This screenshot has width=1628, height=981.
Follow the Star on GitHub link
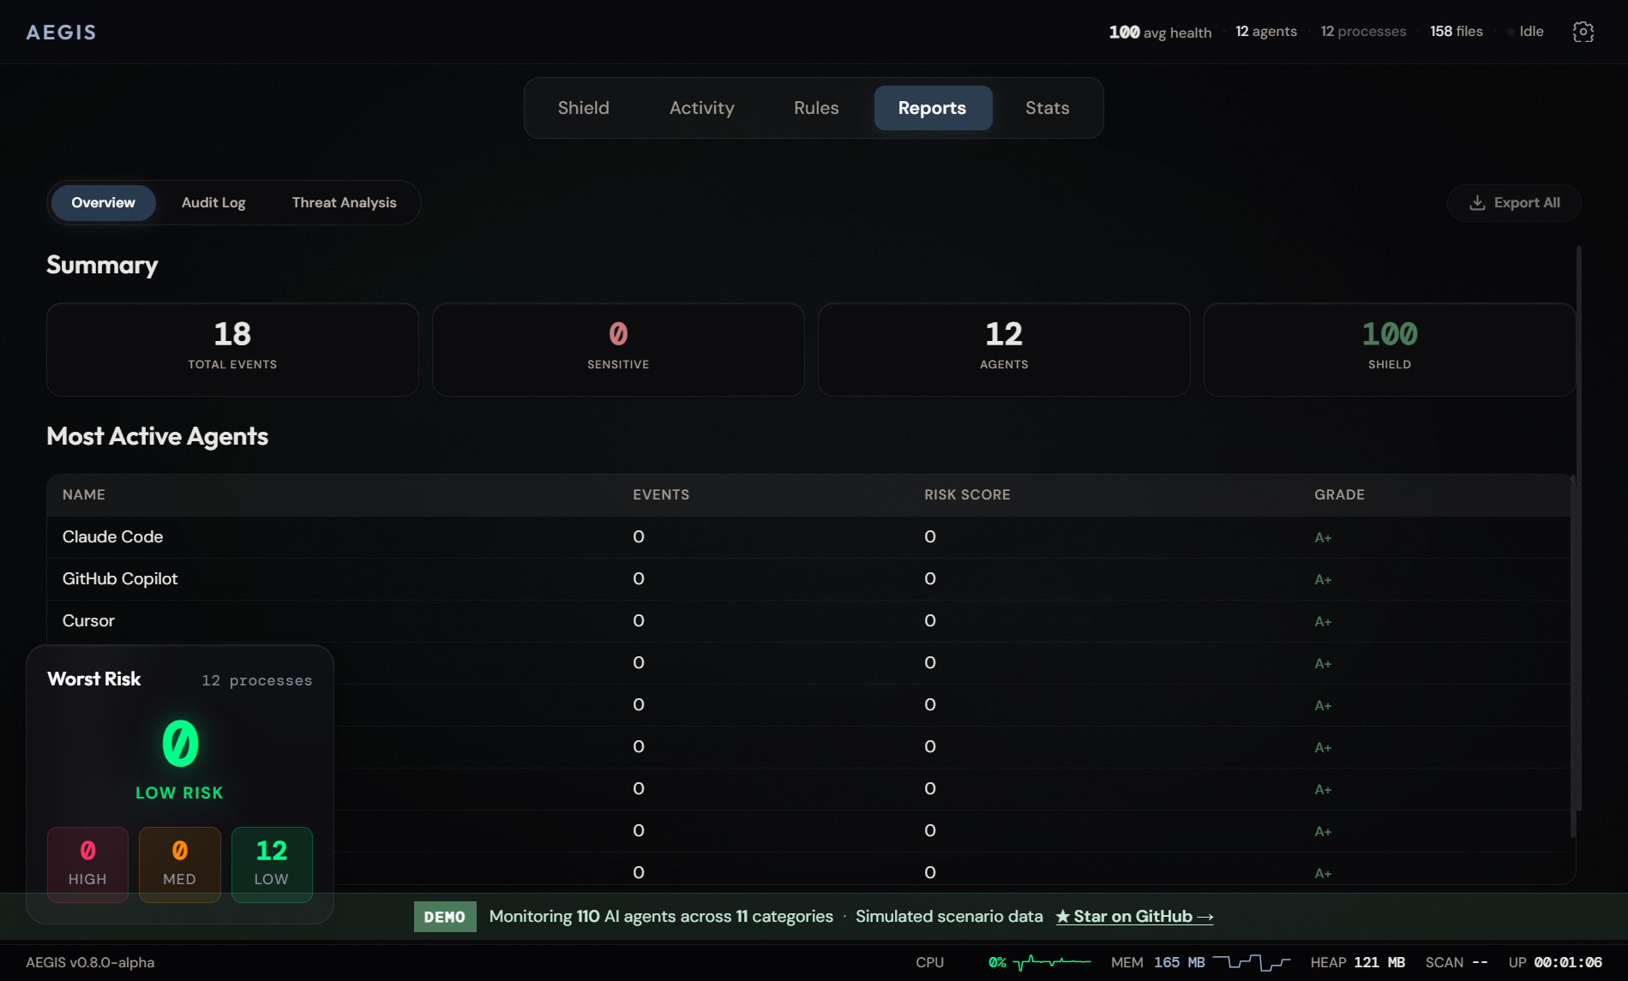click(x=1134, y=917)
